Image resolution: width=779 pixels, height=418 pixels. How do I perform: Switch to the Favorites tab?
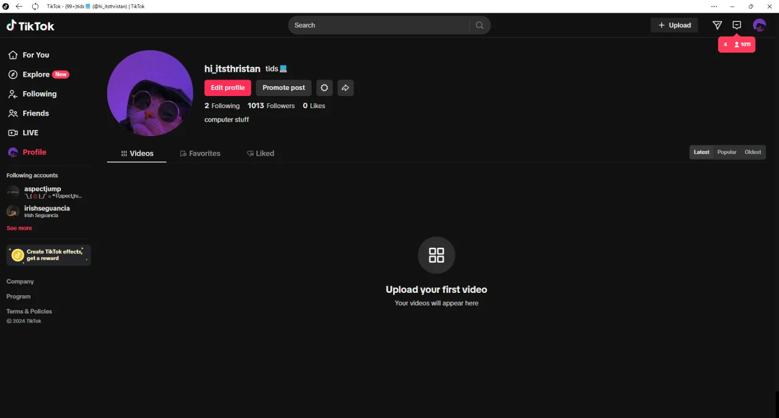(200, 153)
